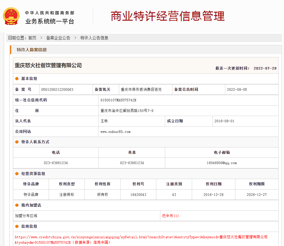Click announcement date 2022-08-05

(x=237, y=89)
